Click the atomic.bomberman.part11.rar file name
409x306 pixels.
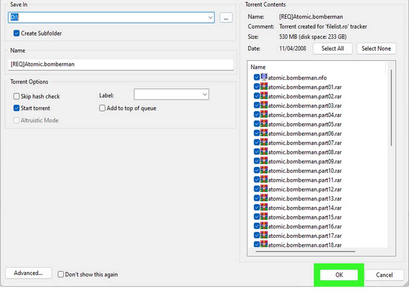(x=305, y=180)
